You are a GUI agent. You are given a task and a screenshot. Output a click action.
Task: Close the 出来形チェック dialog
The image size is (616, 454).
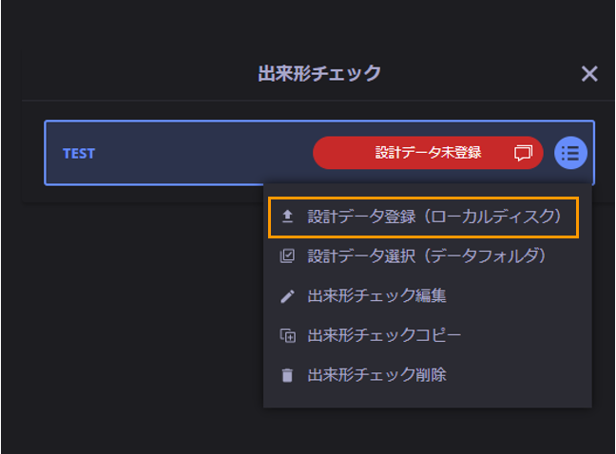tap(589, 74)
